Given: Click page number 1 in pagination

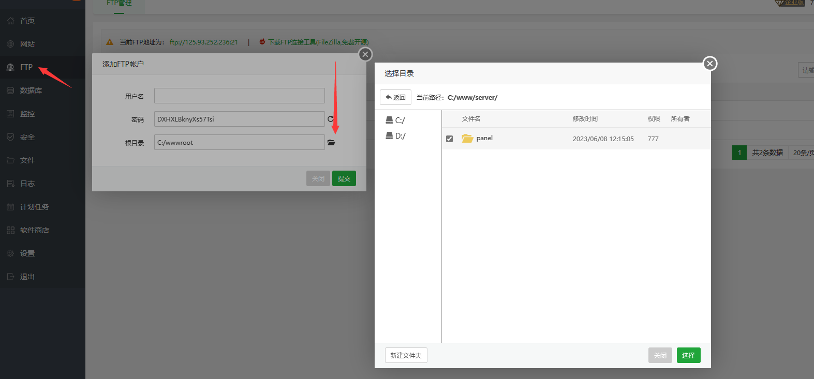Looking at the screenshot, I should click(739, 153).
